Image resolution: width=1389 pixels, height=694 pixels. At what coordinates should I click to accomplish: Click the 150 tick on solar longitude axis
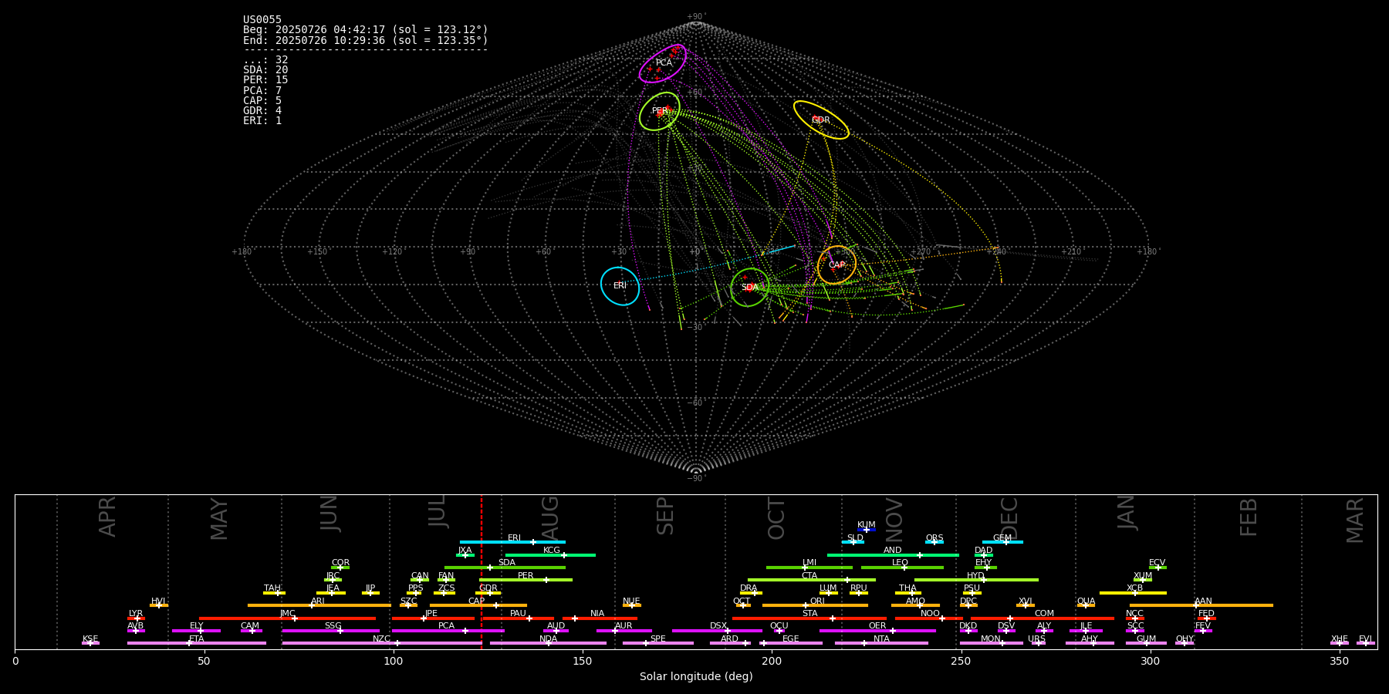583,661
